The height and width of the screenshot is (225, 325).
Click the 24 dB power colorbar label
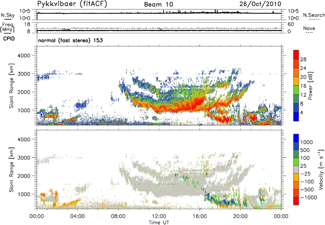[303, 68]
